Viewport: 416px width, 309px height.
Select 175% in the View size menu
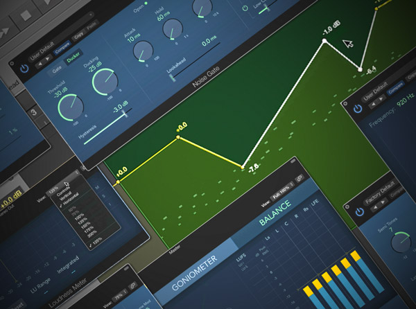point(89,230)
